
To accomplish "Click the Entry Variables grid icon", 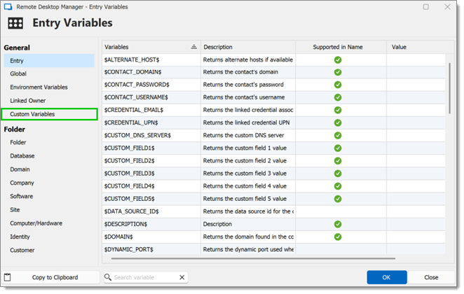I will click(15, 23).
